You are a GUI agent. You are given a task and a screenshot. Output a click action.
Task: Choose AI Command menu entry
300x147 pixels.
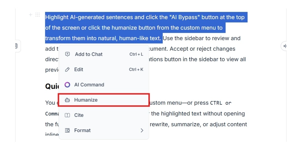click(104, 85)
